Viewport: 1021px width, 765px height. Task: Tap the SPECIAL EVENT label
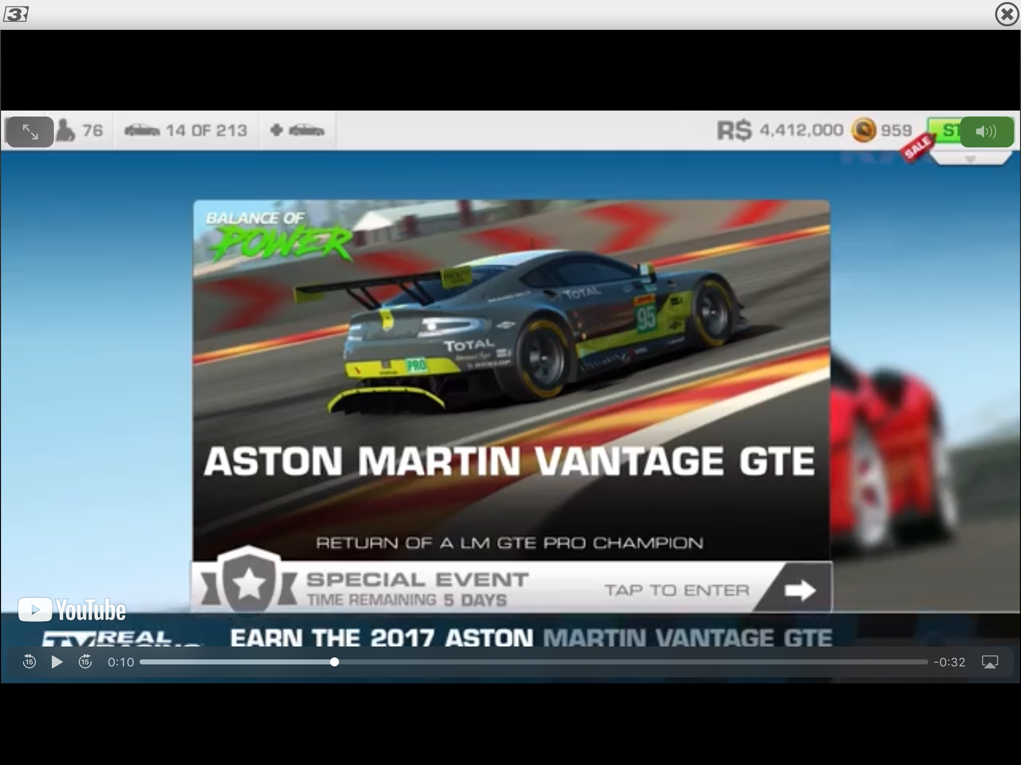click(x=417, y=579)
